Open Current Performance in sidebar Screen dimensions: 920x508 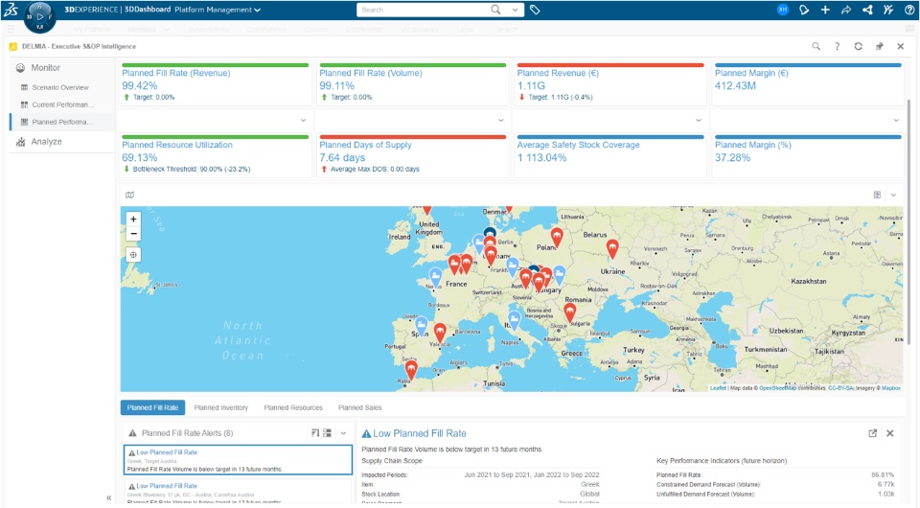[x=62, y=104]
